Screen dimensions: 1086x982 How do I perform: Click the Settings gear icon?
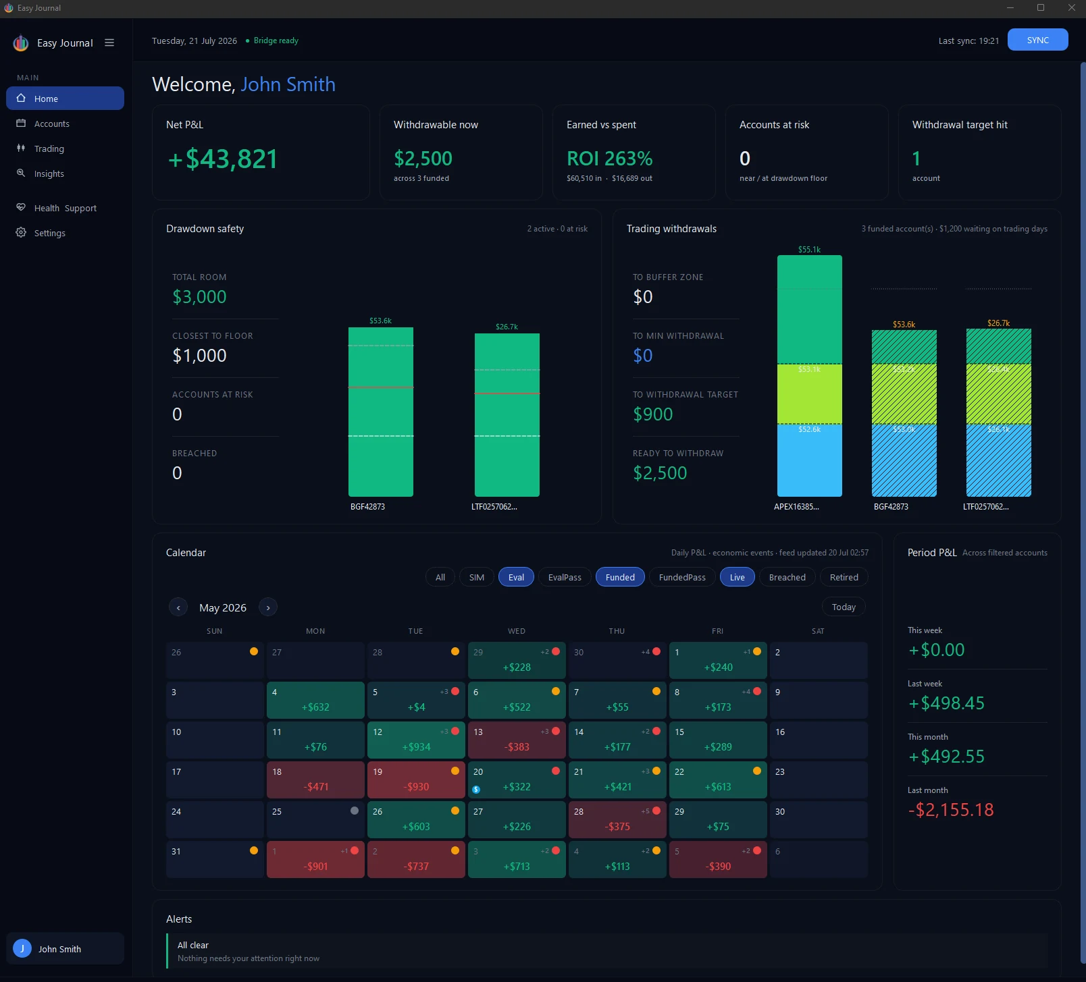coord(21,233)
